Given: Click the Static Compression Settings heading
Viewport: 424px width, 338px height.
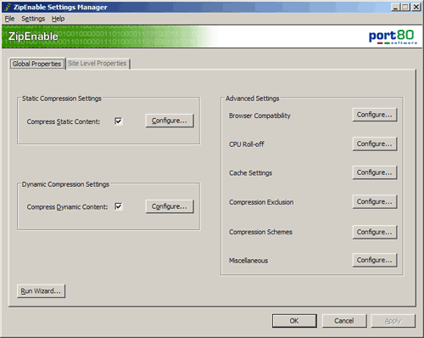Looking at the screenshot, I should 62,99.
